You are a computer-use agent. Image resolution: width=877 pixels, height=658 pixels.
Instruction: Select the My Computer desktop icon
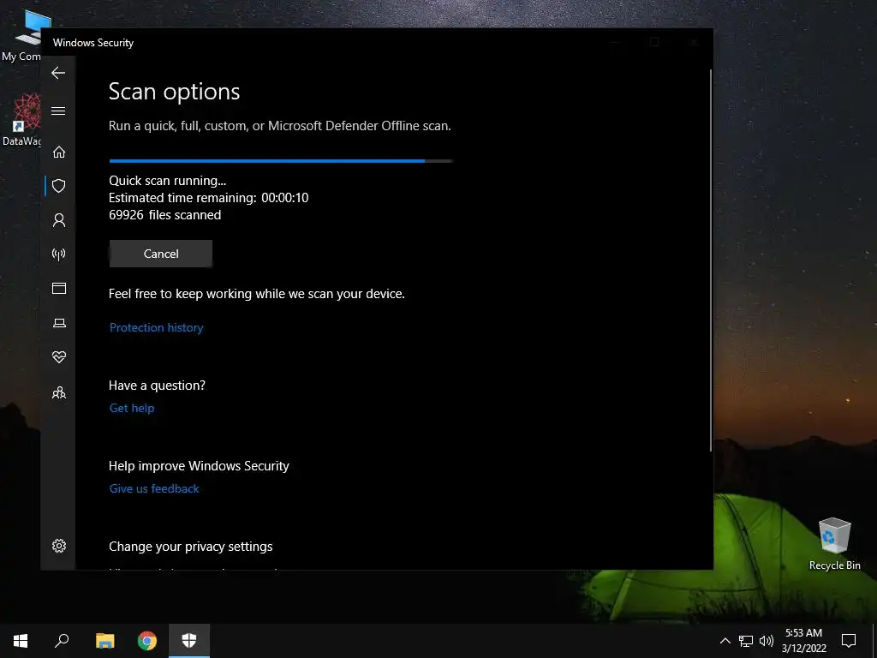[x=21, y=36]
